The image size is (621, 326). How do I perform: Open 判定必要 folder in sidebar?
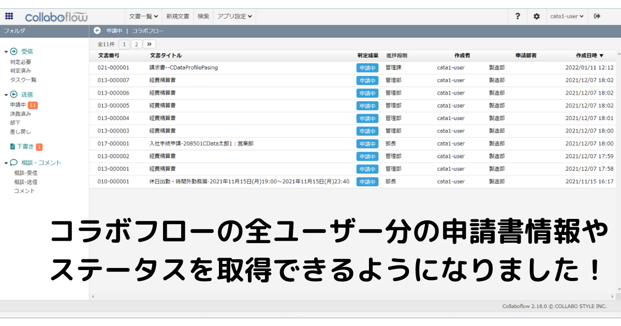(x=20, y=62)
